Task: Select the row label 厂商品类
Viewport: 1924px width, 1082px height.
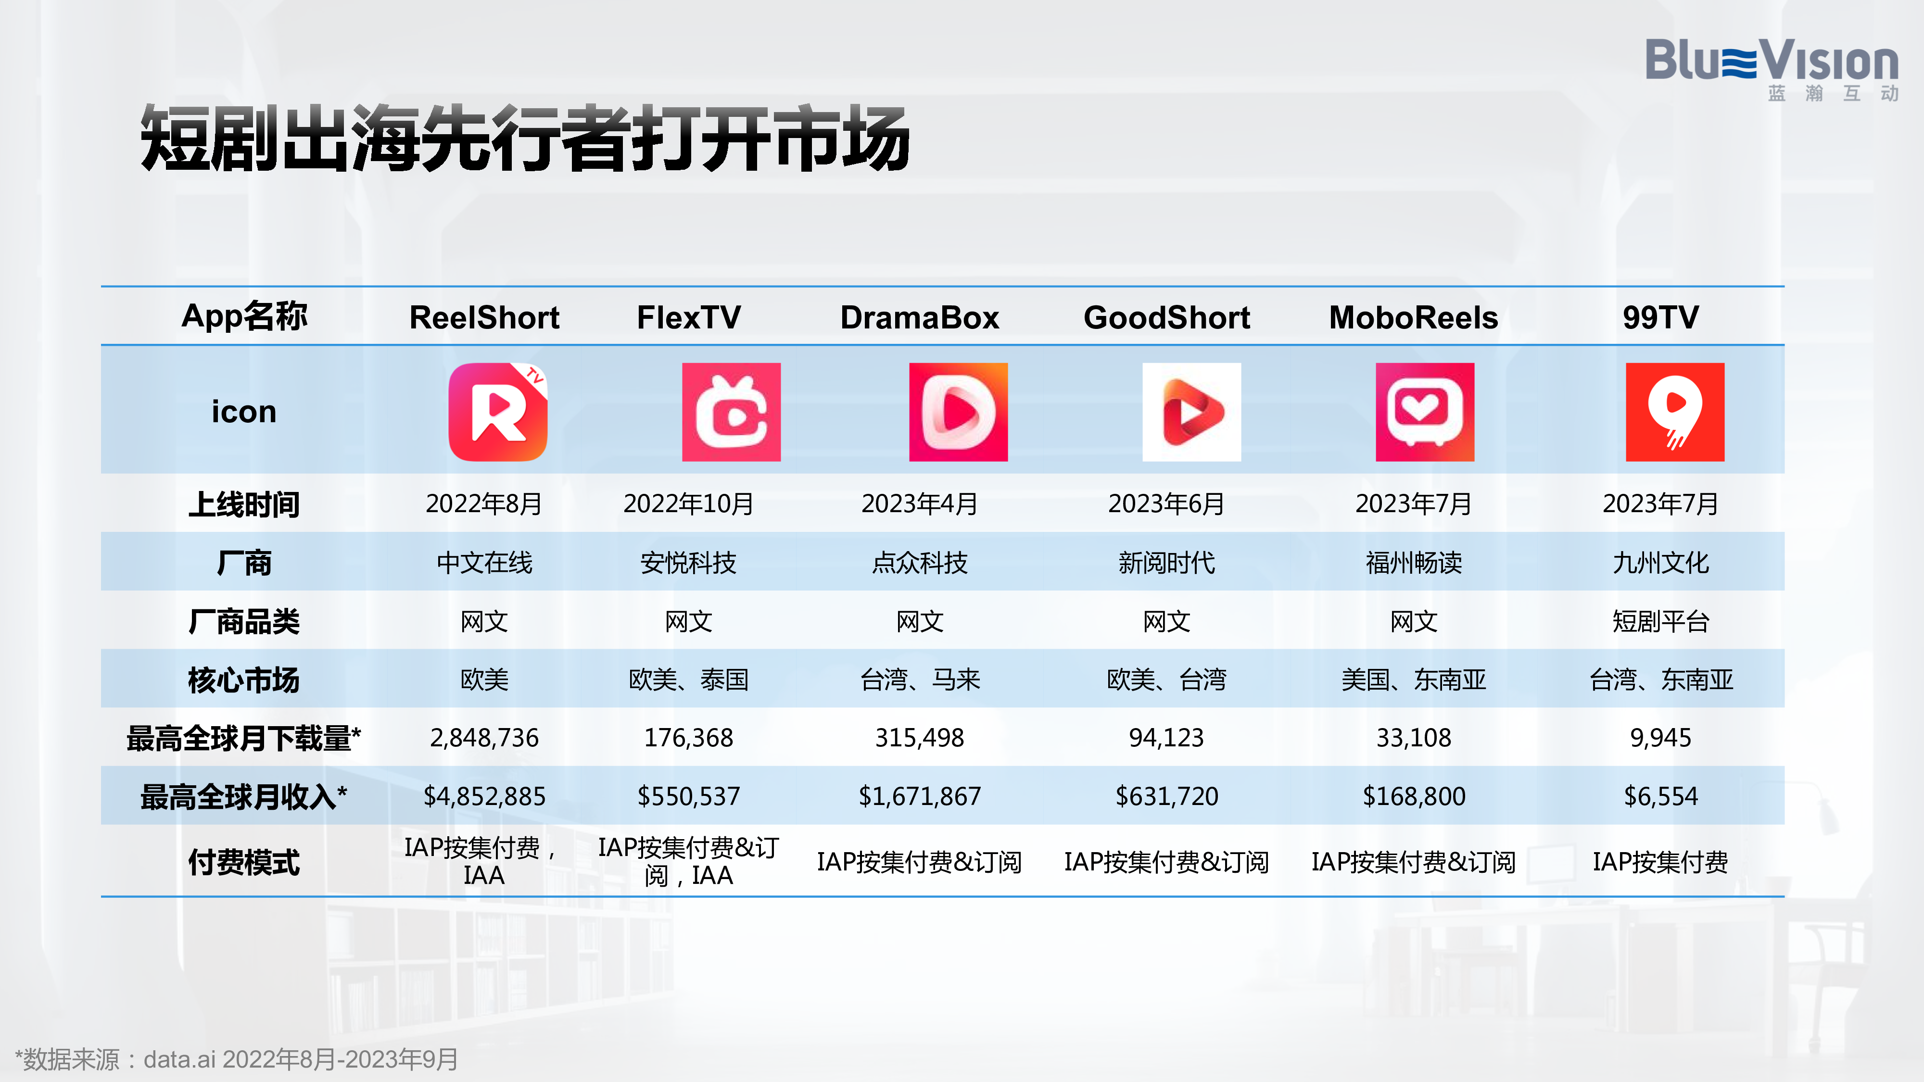Action: click(244, 621)
